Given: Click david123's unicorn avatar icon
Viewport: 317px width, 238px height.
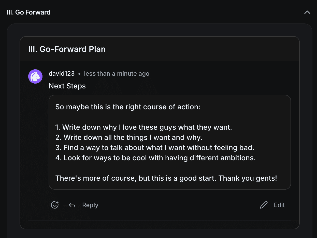Looking at the screenshot, I should (x=35, y=76).
